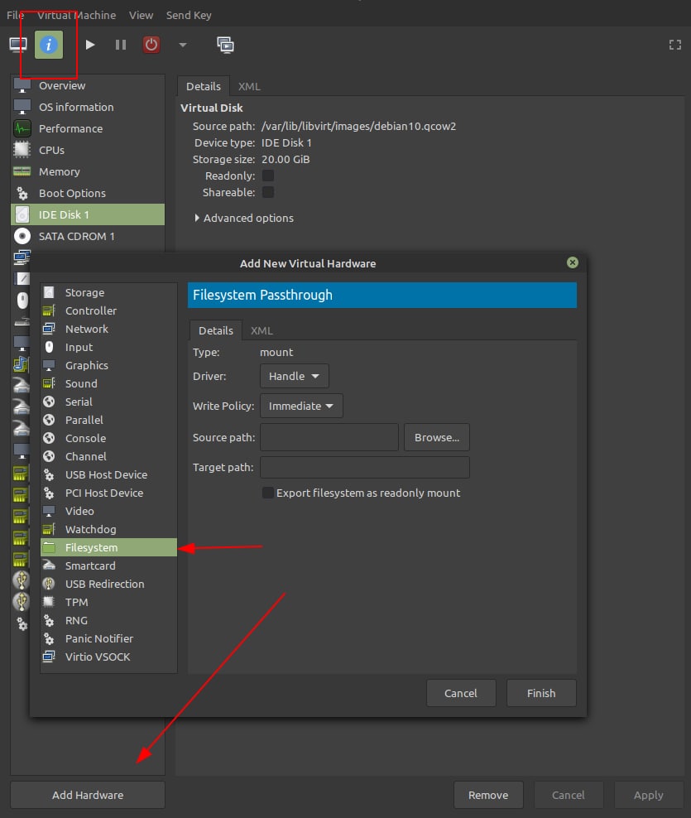Choose Sound hardware type

tap(109, 383)
